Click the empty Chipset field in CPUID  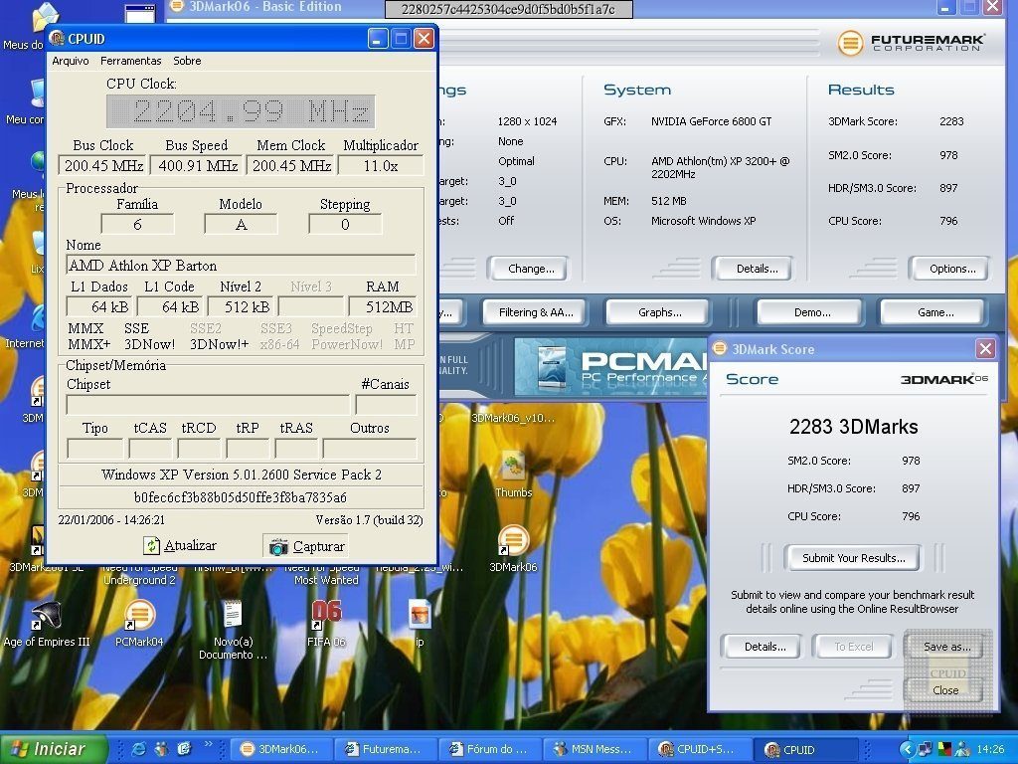click(208, 405)
